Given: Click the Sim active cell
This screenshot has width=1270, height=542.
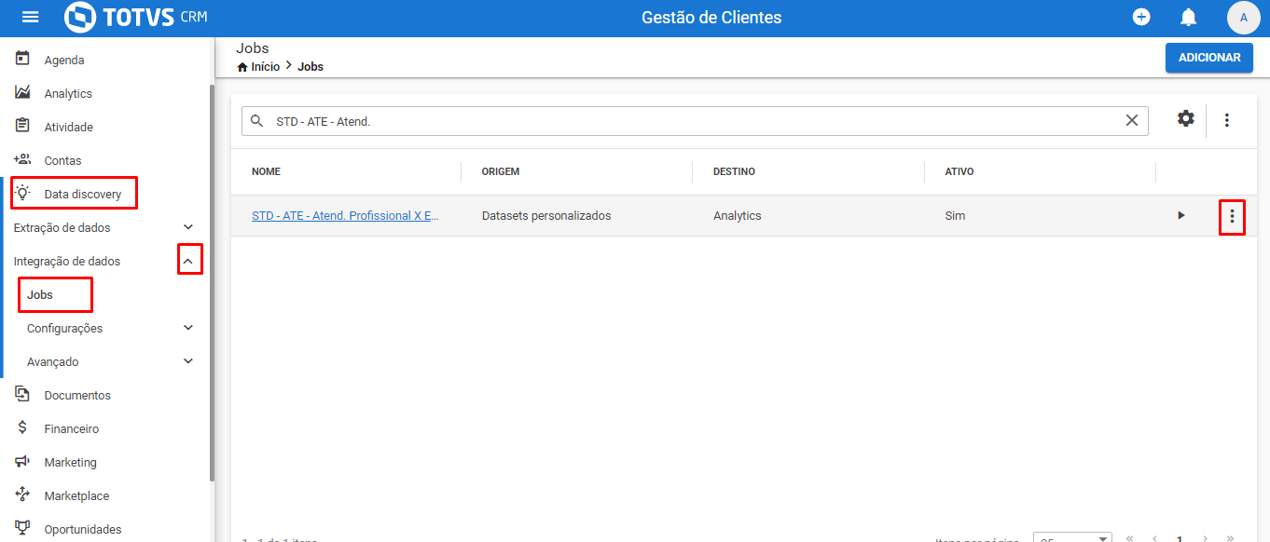Looking at the screenshot, I should 955,215.
